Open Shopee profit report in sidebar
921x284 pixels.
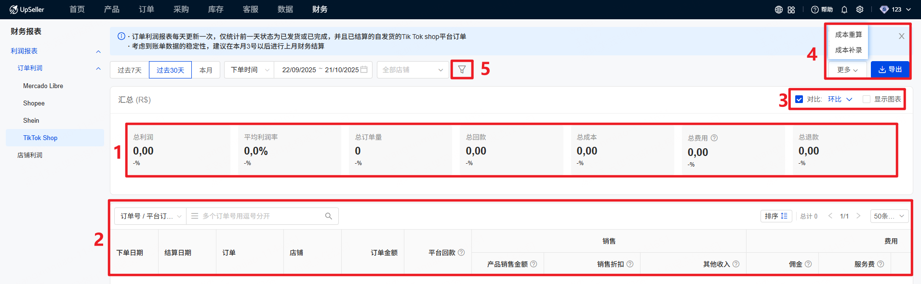(x=34, y=103)
